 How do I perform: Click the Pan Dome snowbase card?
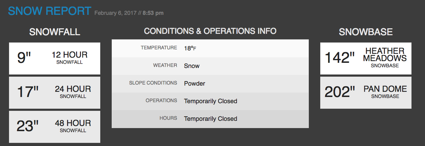(x=366, y=93)
